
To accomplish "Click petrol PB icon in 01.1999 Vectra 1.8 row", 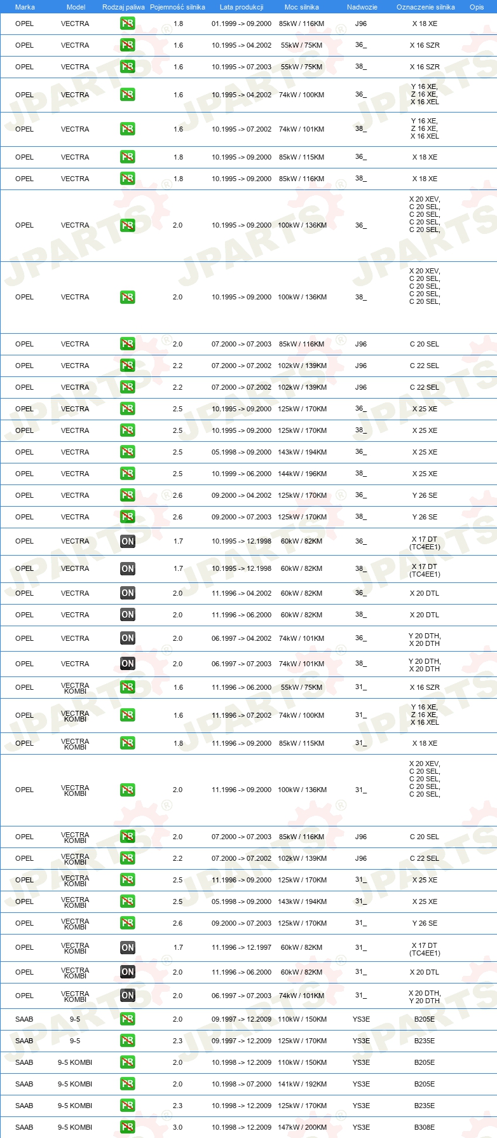I will [x=128, y=24].
